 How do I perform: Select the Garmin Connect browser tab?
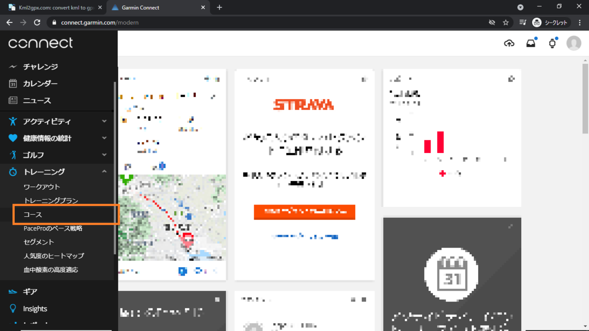pos(158,7)
